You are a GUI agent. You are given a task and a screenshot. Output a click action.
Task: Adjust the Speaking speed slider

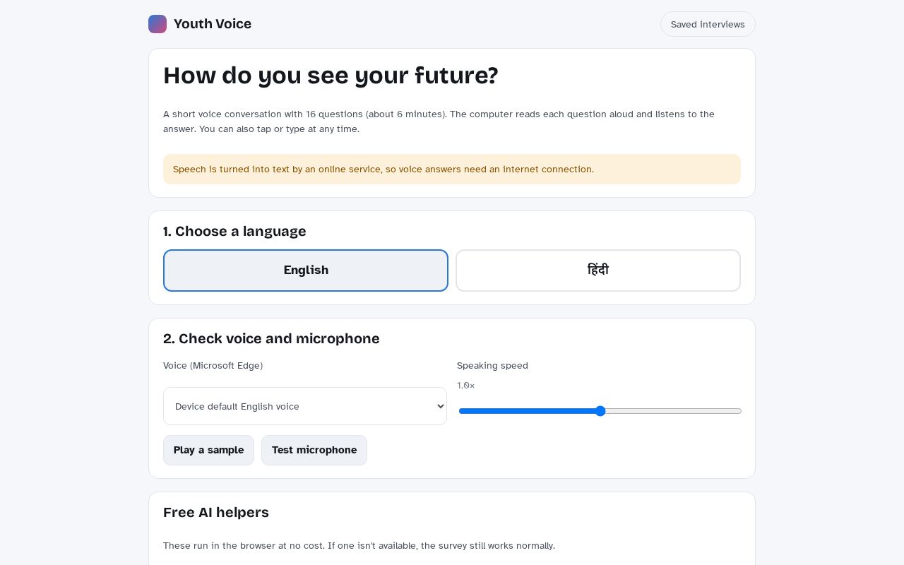[600, 411]
